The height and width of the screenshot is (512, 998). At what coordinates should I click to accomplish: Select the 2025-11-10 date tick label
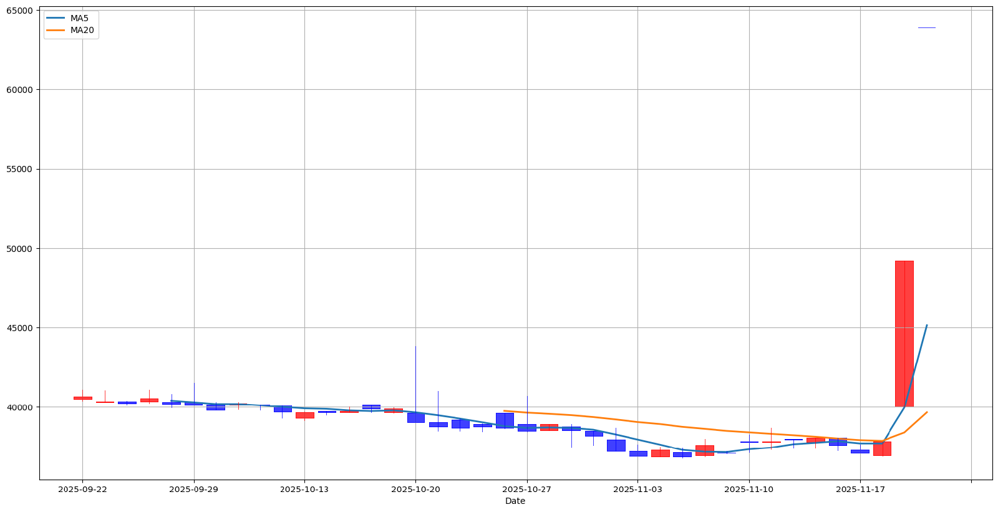click(x=748, y=490)
